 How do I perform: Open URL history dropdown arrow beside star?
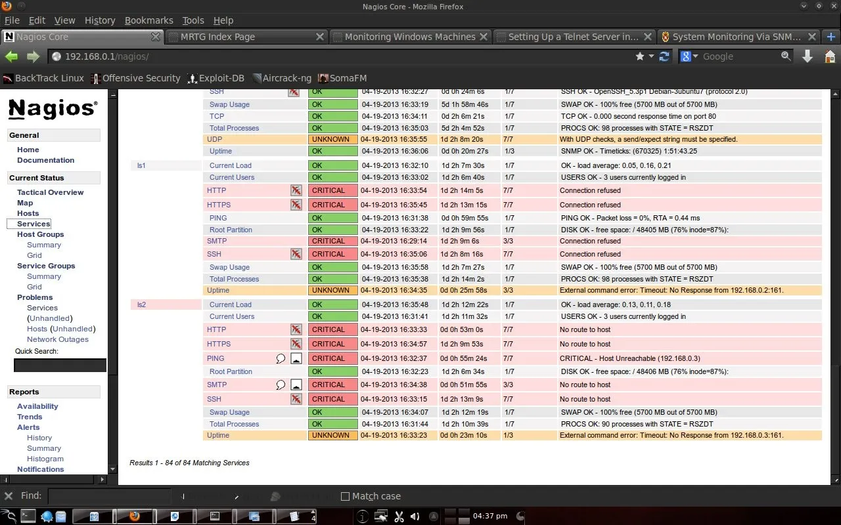tap(652, 56)
